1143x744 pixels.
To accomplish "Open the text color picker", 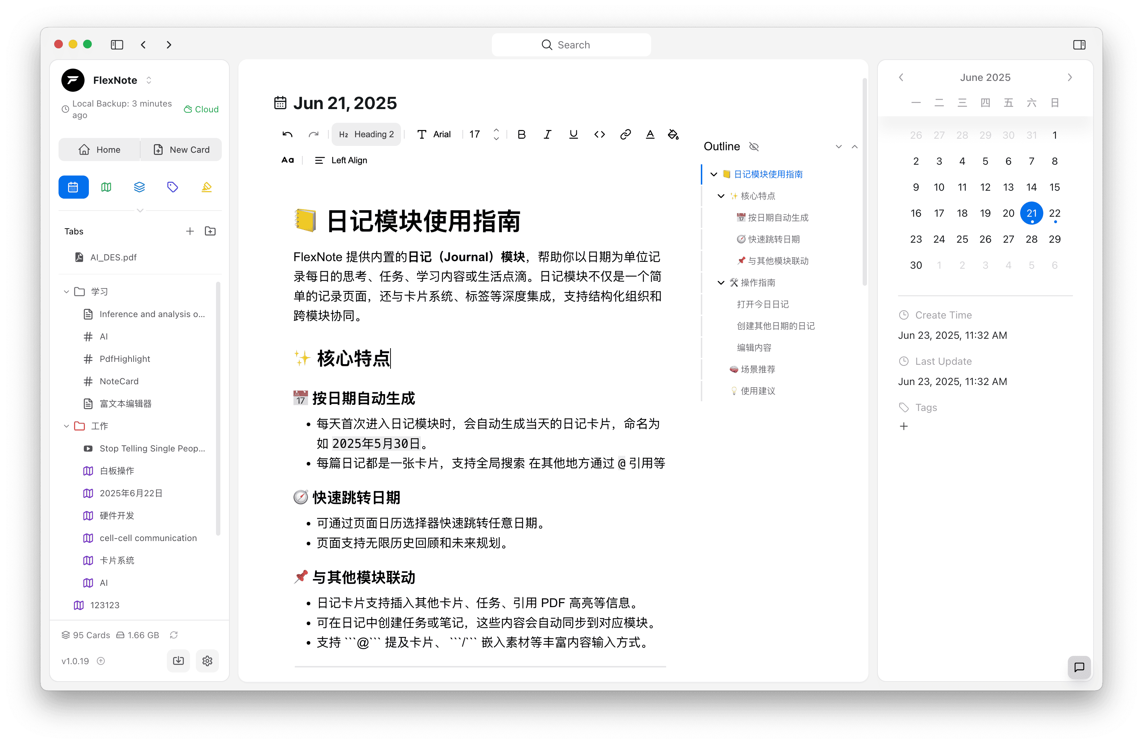I will [x=650, y=134].
